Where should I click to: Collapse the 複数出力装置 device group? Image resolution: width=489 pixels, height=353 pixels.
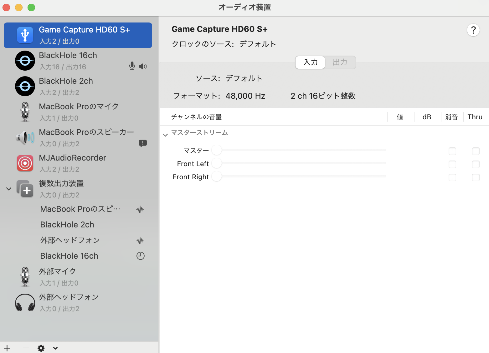[x=9, y=189]
